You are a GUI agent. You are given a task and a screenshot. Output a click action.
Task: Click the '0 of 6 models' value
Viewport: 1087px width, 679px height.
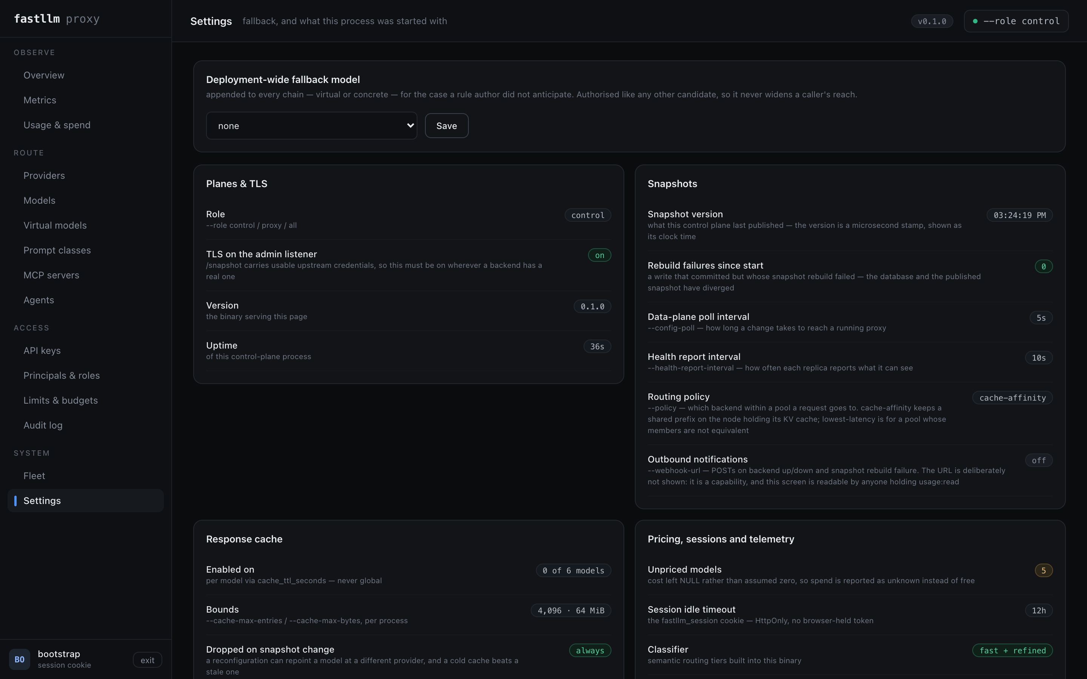tap(573, 570)
